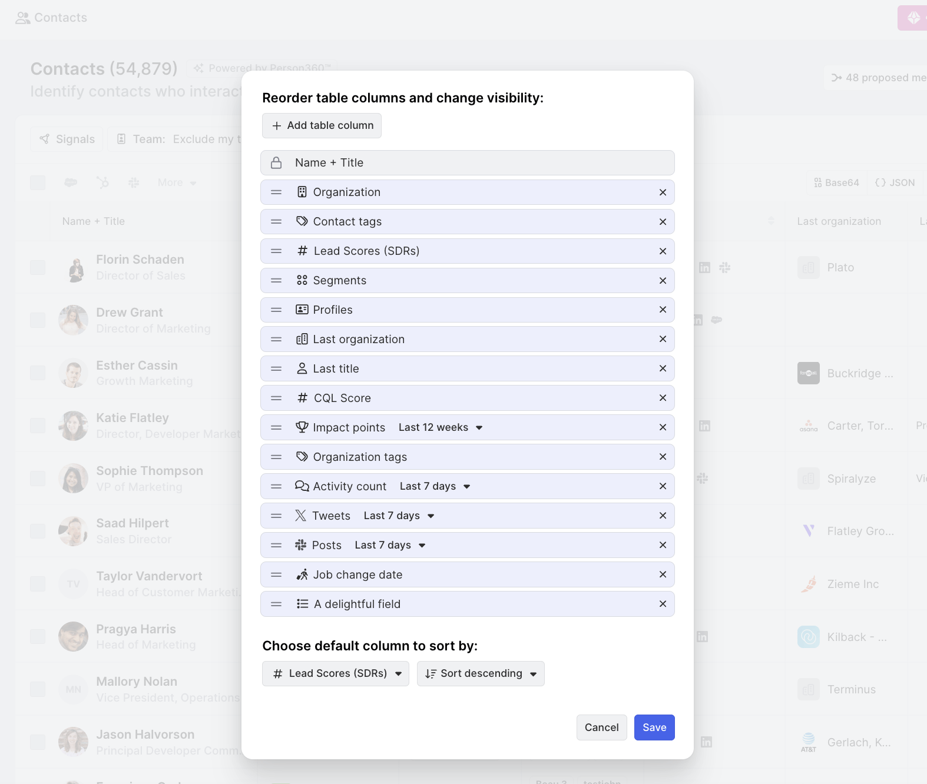Remove the Organization column with its X icon
Screen dimensions: 927x784
(x=663, y=192)
